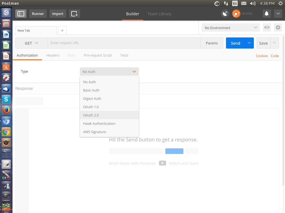The width and height of the screenshot is (285, 213).
Task: Expand the Save button dropdown arrow
Action: point(274,43)
